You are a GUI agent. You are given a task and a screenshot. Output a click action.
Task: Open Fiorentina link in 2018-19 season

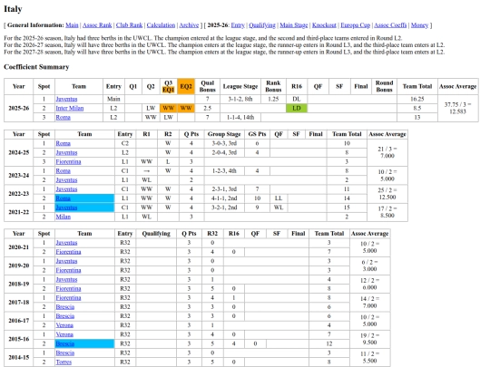click(x=68, y=289)
